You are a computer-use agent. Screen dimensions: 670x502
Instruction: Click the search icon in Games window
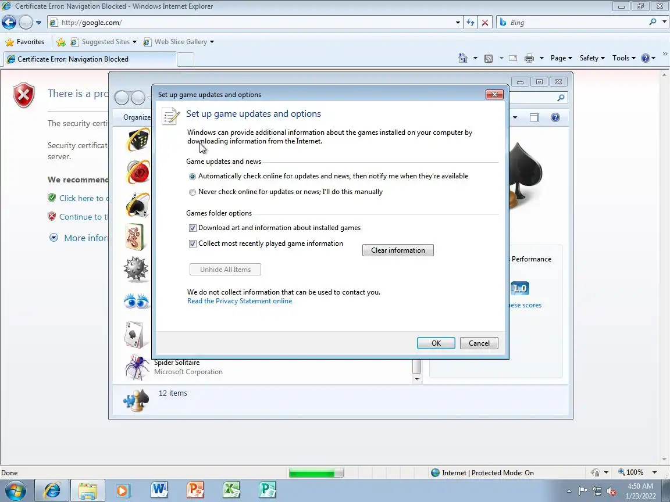[x=561, y=98]
